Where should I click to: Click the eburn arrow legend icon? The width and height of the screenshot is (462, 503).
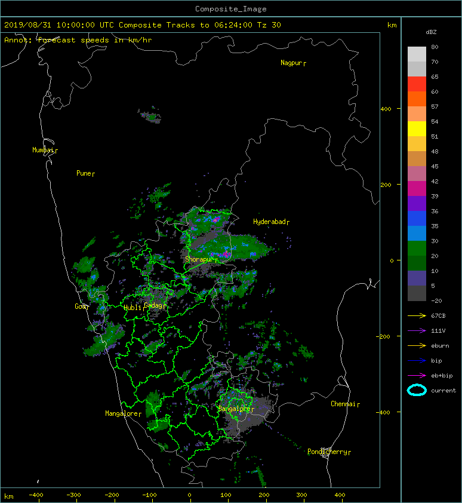[417, 345]
